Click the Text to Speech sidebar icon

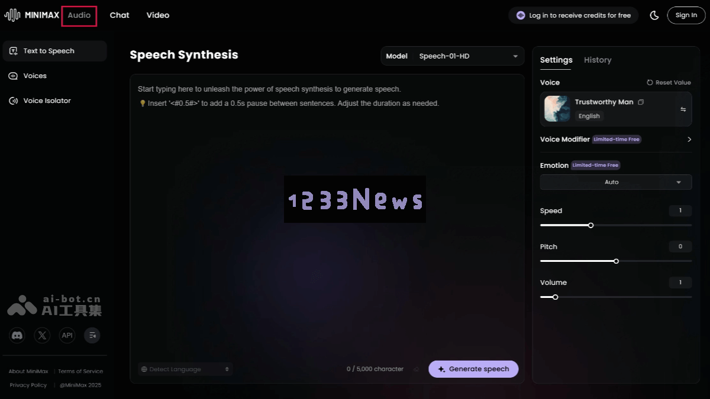point(14,51)
